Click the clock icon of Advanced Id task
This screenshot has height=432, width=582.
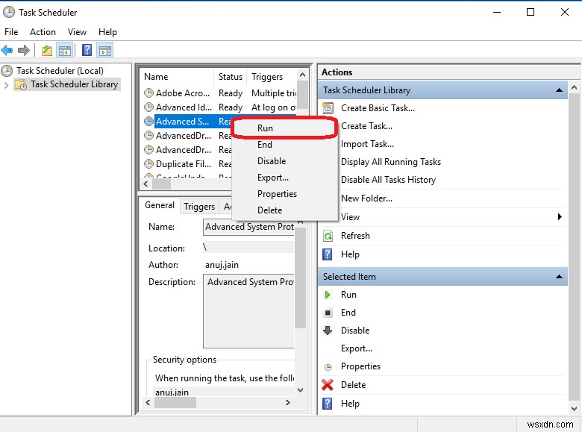coord(148,107)
